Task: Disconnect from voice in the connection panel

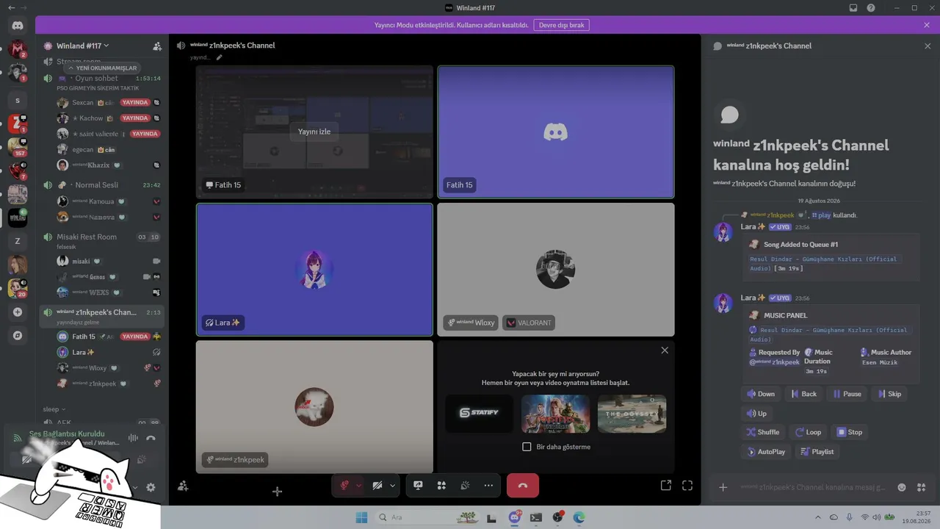Action: click(x=151, y=438)
